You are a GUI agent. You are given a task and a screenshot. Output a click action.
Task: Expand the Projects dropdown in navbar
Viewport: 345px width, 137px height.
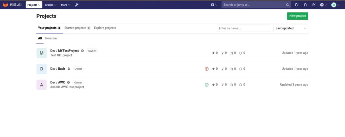34,5
